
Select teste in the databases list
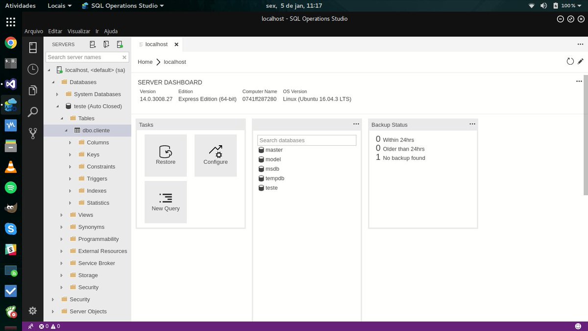[268, 188]
